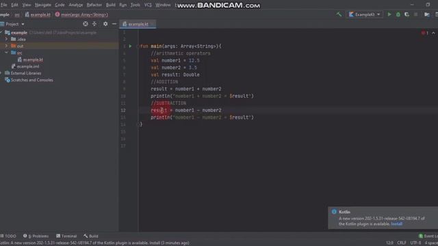
Task: Click the 12:9 cursor position in the status bar
Action: tap(389, 243)
